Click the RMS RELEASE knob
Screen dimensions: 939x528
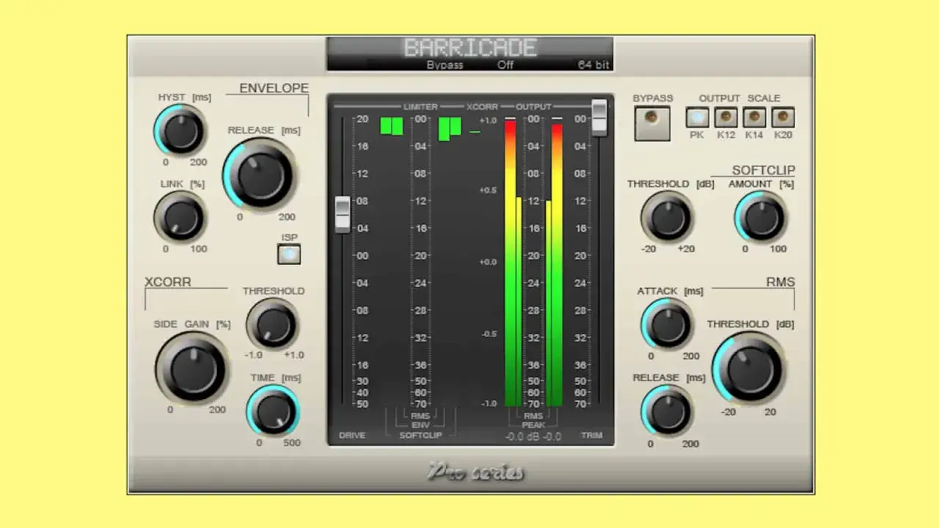(x=667, y=411)
